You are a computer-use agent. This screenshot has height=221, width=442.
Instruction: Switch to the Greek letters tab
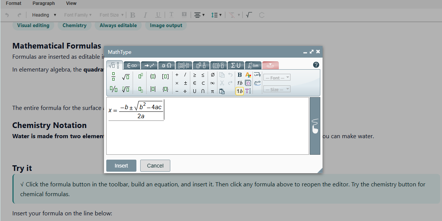[x=167, y=65]
